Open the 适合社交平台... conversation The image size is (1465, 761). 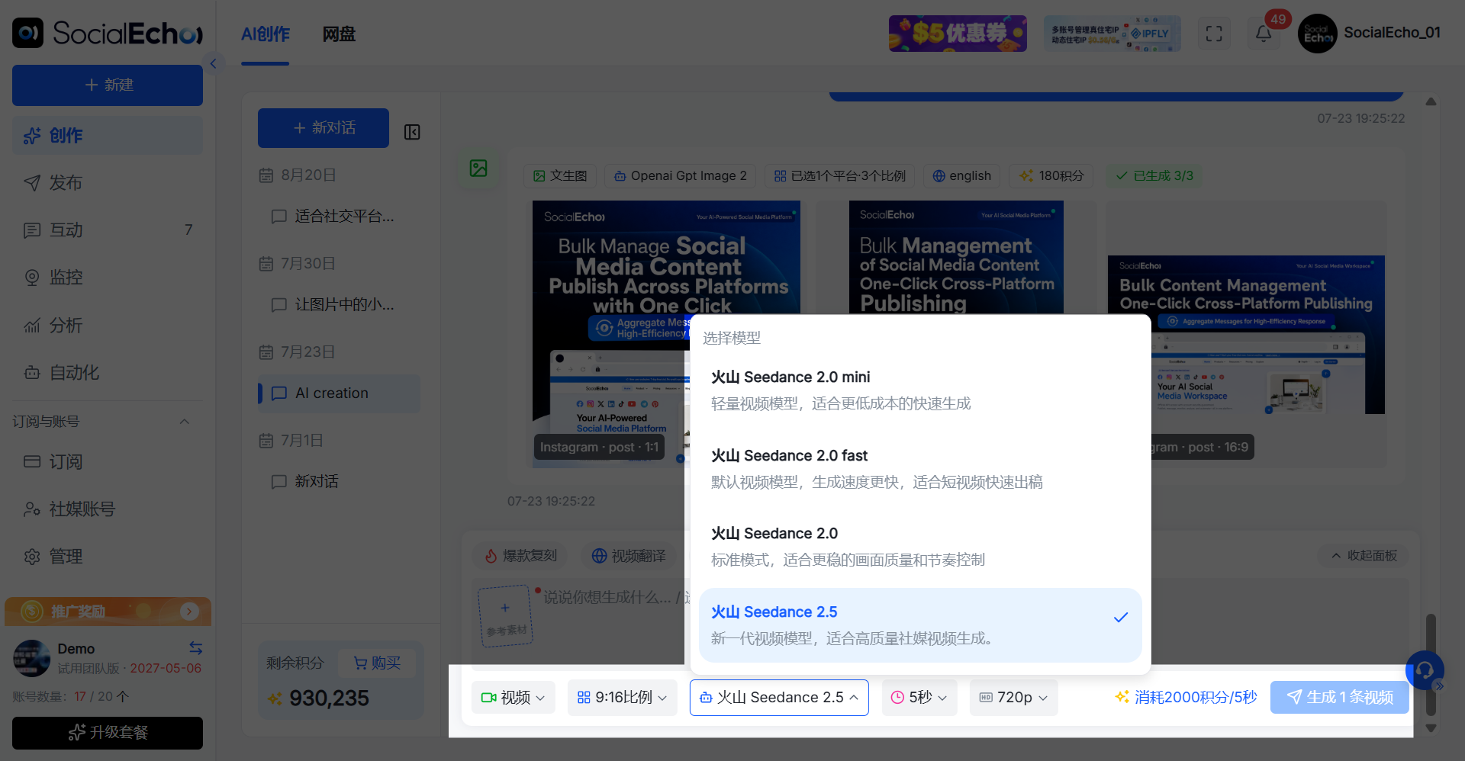click(x=339, y=217)
